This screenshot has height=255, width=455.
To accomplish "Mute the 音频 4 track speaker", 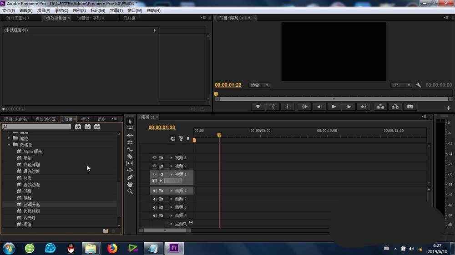I will tap(155, 216).
